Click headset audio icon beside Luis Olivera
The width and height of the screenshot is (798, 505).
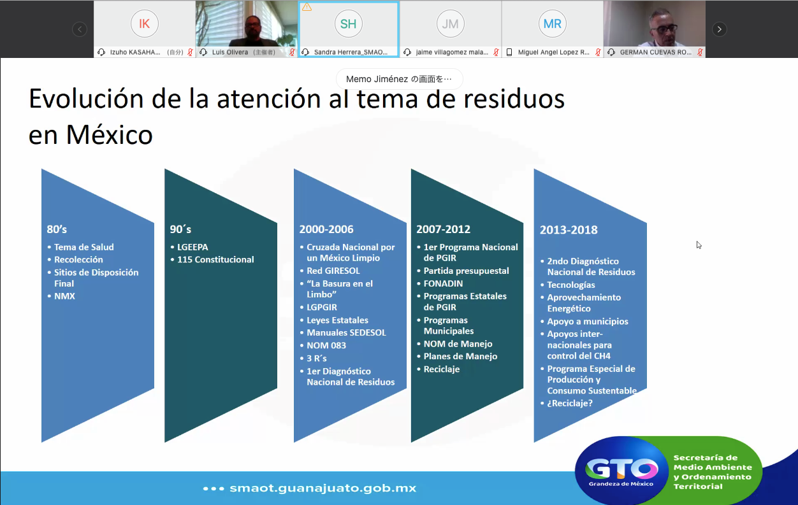(203, 52)
